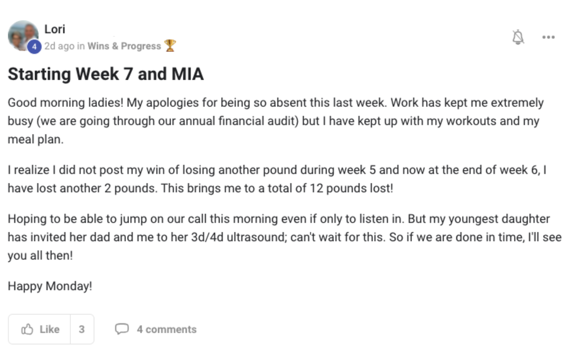Open the 4 comments link
Screen dimensions: 584x354
click(167, 329)
